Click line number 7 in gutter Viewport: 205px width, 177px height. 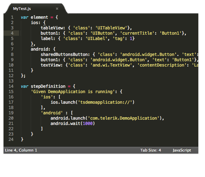pyautogui.click(x=12, y=49)
